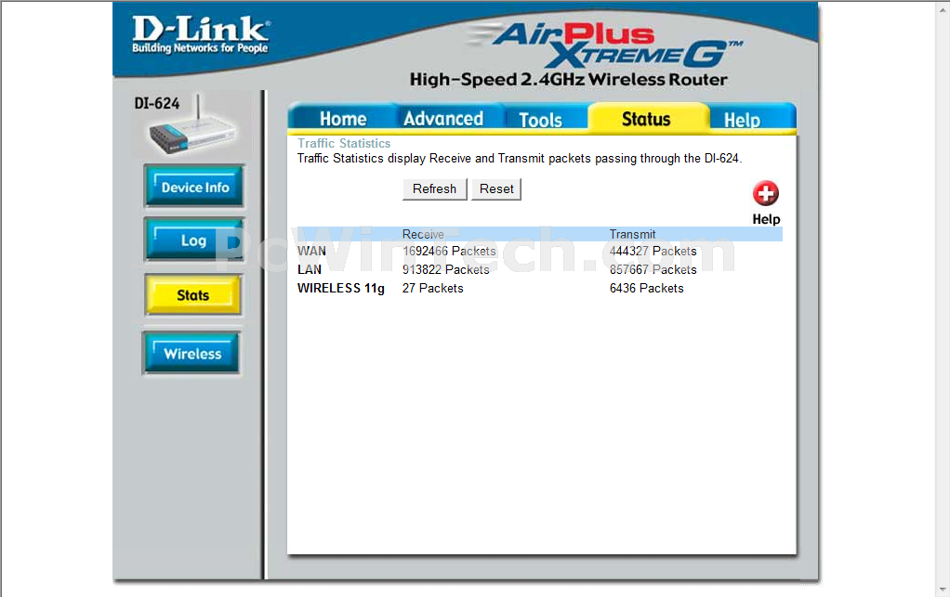Open the Tools tab
Image resolution: width=950 pixels, height=597 pixels.
point(540,119)
